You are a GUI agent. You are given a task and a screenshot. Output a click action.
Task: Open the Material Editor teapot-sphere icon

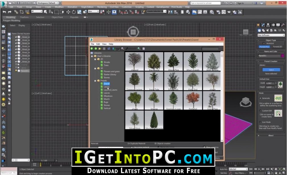coord(212,12)
